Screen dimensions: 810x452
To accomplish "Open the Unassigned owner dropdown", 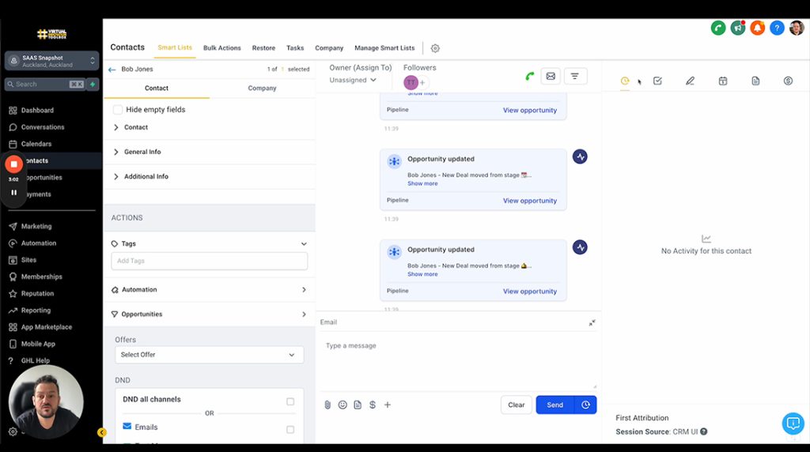I will pyautogui.click(x=353, y=80).
